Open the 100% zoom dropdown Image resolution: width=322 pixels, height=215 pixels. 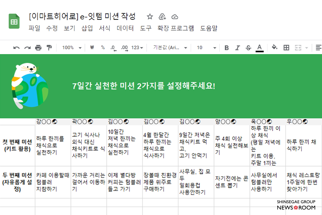pos(72,48)
